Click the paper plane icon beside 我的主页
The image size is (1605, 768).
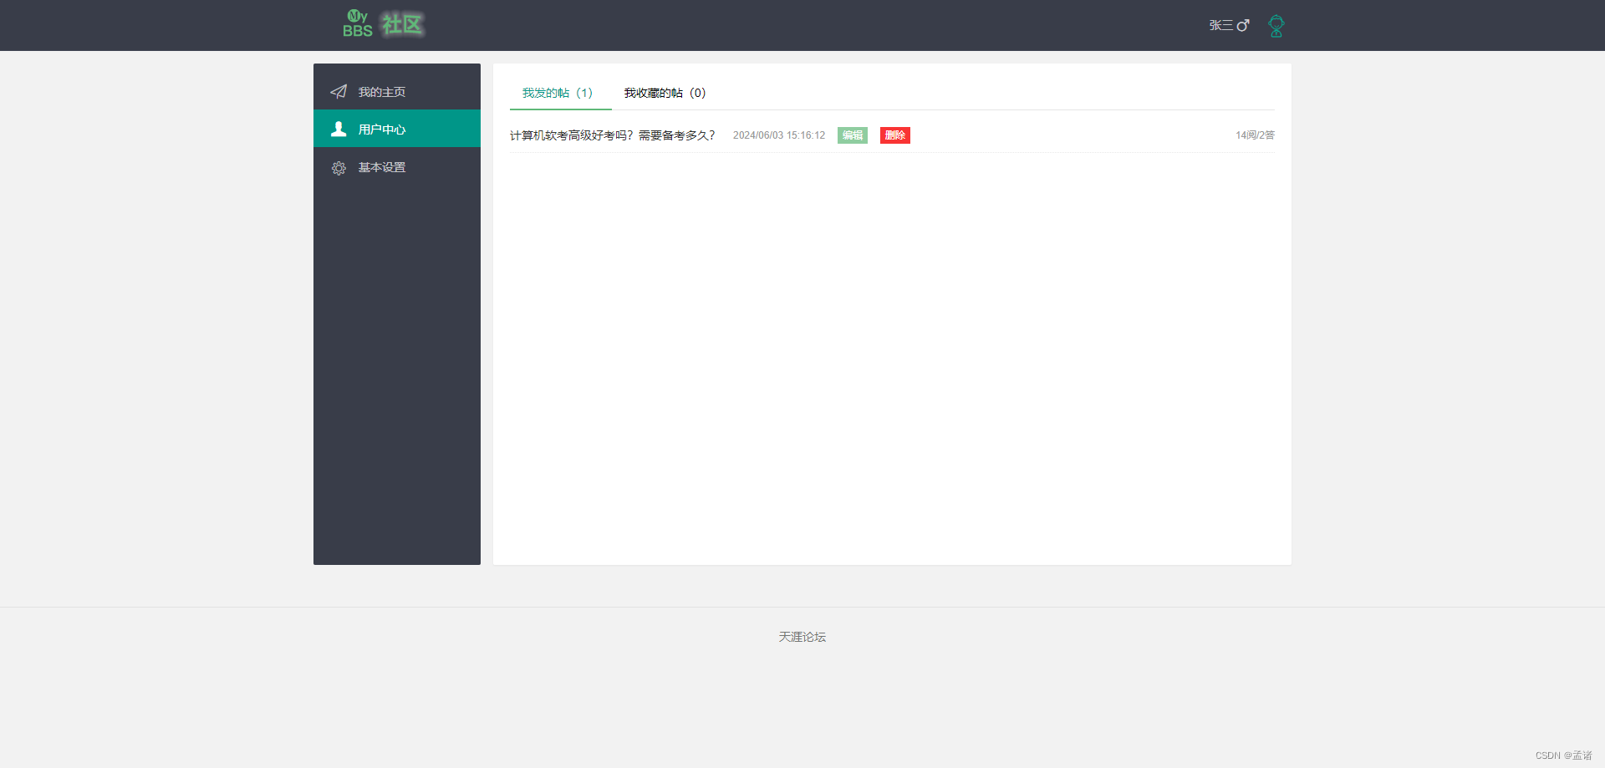click(339, 92)
